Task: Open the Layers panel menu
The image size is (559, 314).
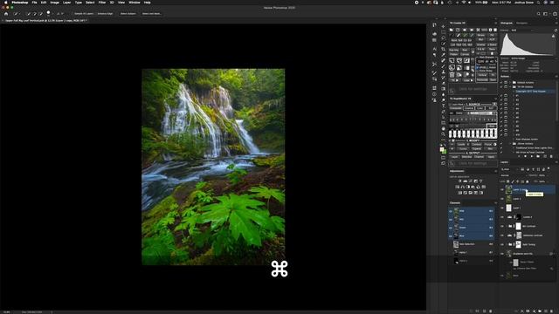Action: (556, 162)
